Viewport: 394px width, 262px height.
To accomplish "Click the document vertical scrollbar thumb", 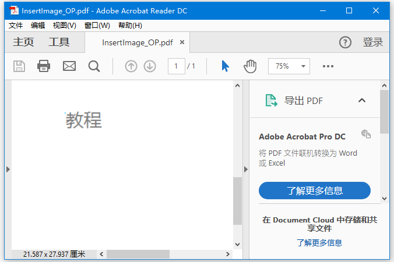I will point(237,201).
